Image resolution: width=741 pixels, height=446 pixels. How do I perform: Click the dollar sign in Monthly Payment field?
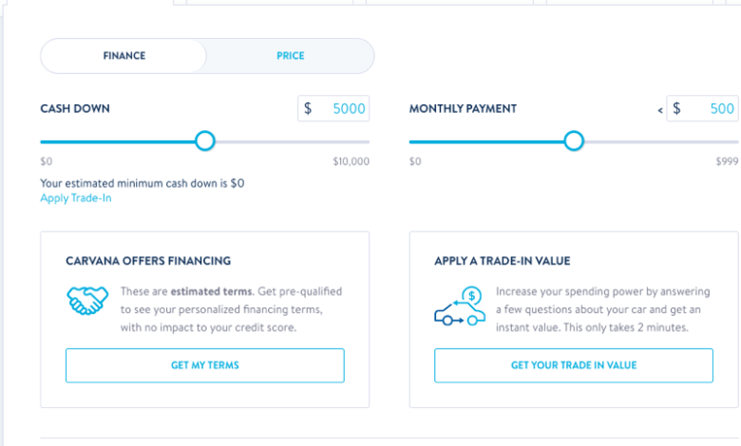point(676,109)
